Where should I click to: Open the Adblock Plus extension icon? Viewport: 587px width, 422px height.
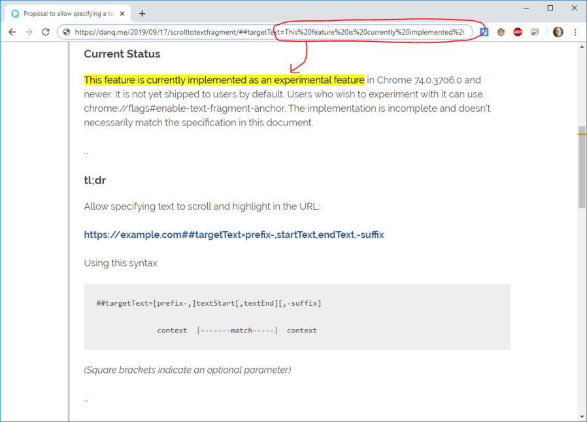518,31
